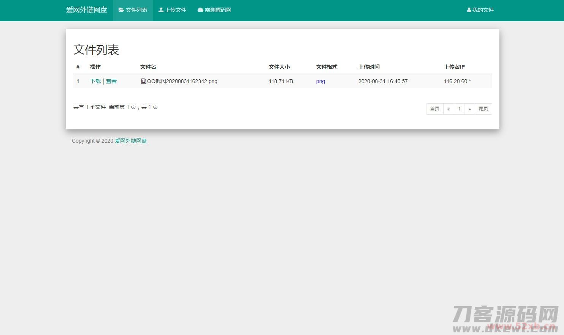Click the upload icon next to 上传文件
Screen dimensions: 564x335
pos(160,10)
